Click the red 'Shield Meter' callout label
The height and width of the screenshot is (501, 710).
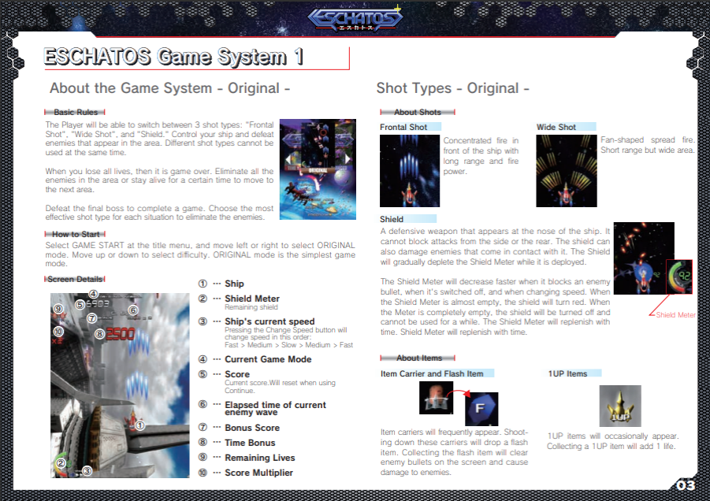click(675, 315)
